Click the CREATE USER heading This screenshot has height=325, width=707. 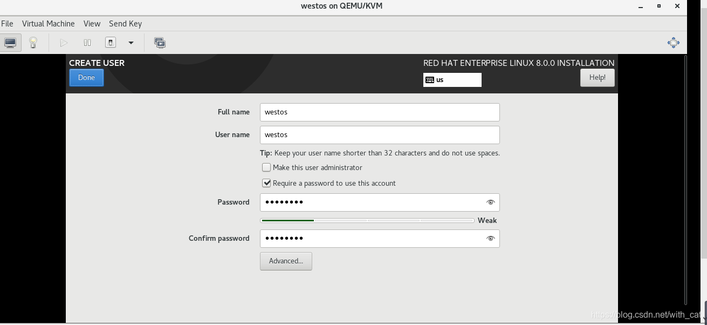tap(97, 63)
